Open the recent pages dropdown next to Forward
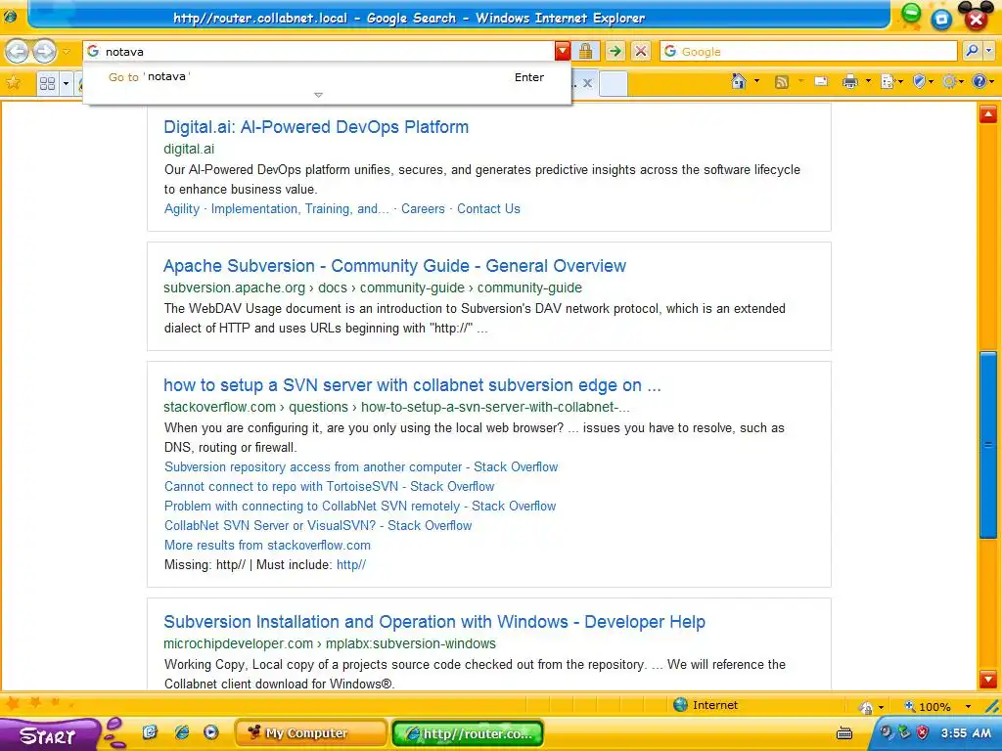 coord(67,51)
